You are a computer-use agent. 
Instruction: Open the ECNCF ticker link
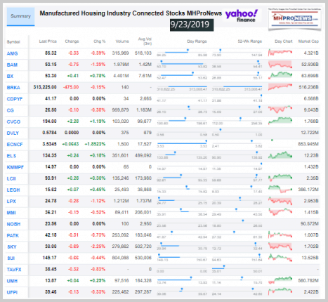click(15, 145)
